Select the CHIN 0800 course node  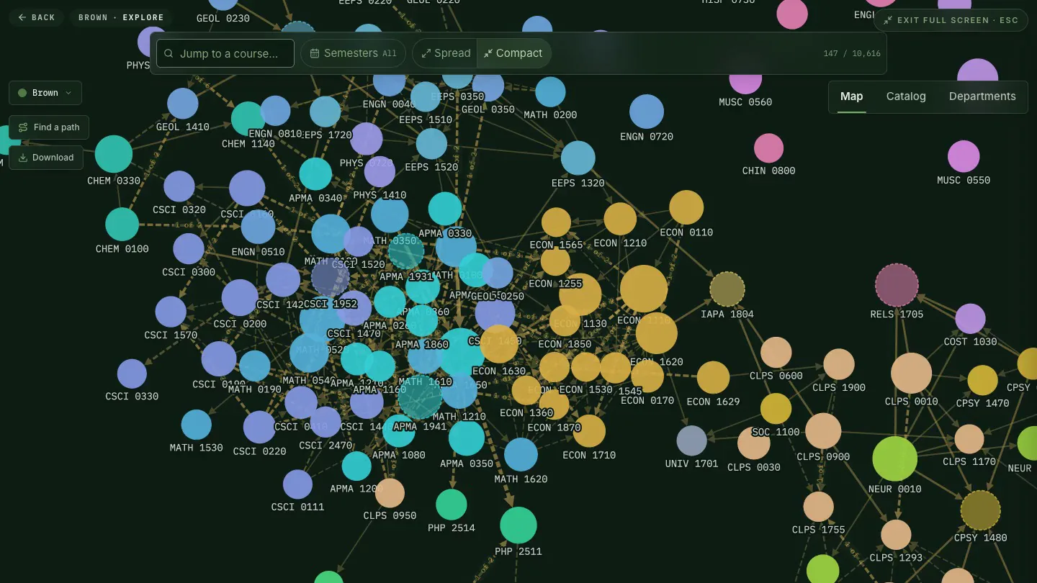coord(768,148)
